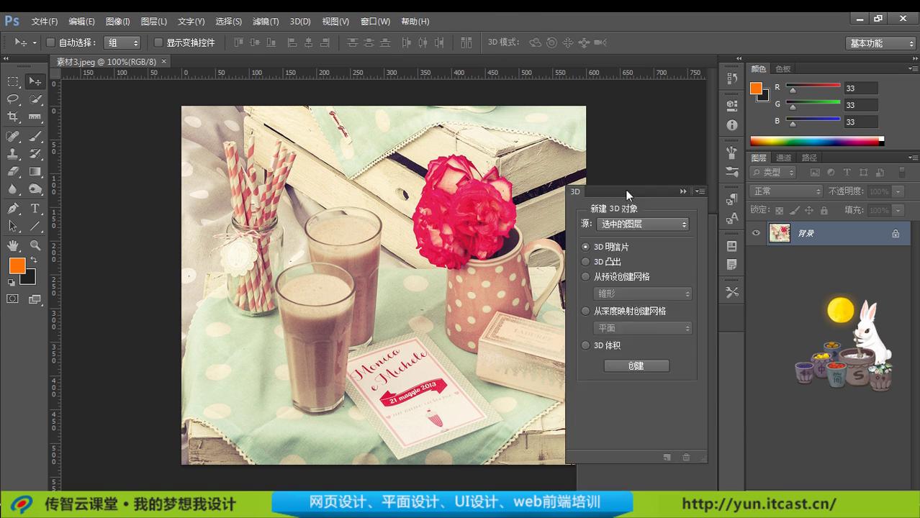Open the mesh preset dropdown showing 锥形

pos(643,294)
